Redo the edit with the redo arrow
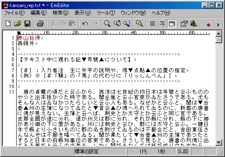Viewport: 225px width, 157px height. [95, 24]
